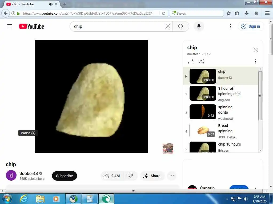Click the Sign in button

point(251,26)
